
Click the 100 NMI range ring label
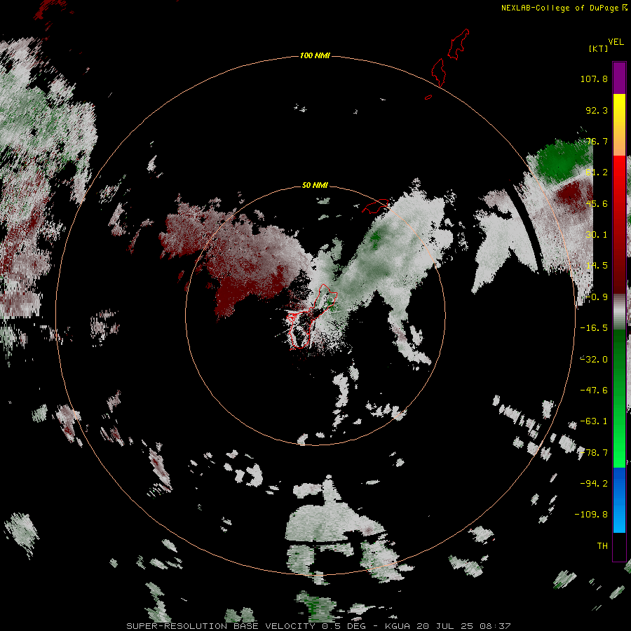click(x=315, y=55)
